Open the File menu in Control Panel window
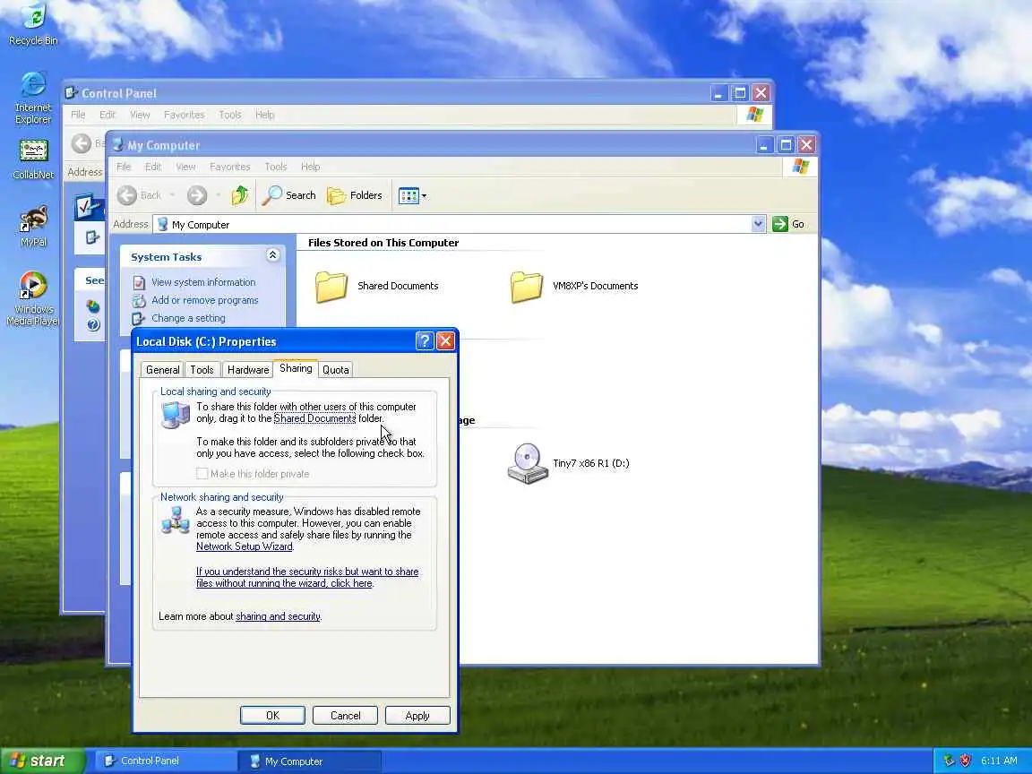 tap(78, 116)
